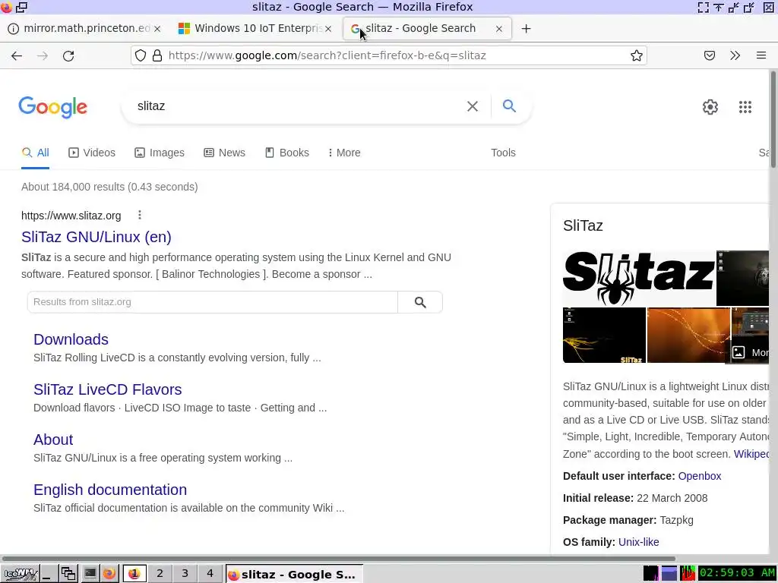Open Google quick settings gear
The width and height of the screenshot is (778, 583).
(710, 106)
